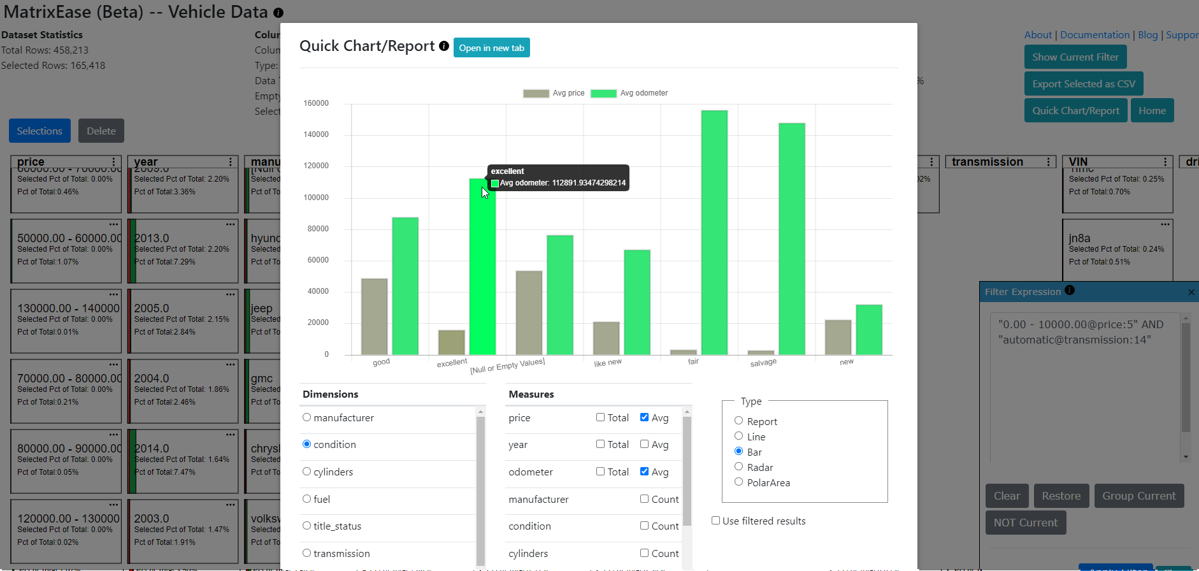Enable Use filtered results checkbox
1199x571 pixels.
pos(716,521)
